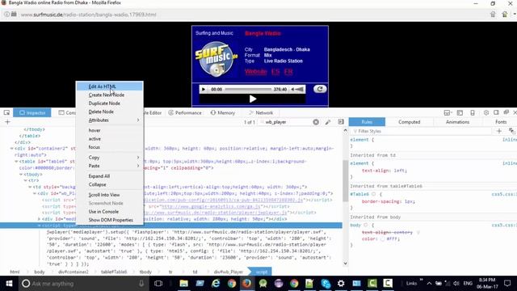Collapse the div#container2 node
517x291 pixels.
tap(11, 149)
